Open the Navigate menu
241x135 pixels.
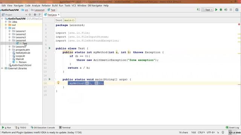tap(18, 6)
